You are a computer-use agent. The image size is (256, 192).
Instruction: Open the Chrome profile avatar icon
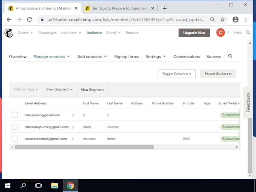tap(235, 20)
